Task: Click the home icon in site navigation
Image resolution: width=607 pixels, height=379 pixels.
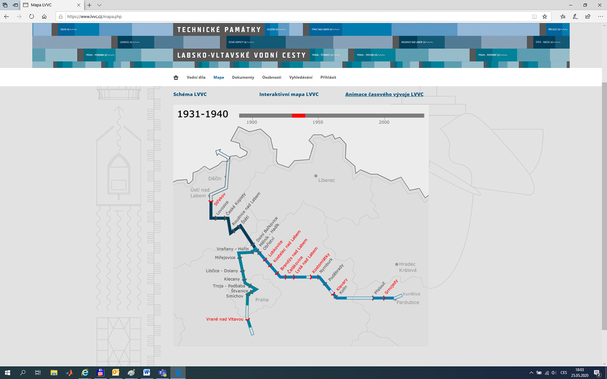Action: (x=176, y=77)
